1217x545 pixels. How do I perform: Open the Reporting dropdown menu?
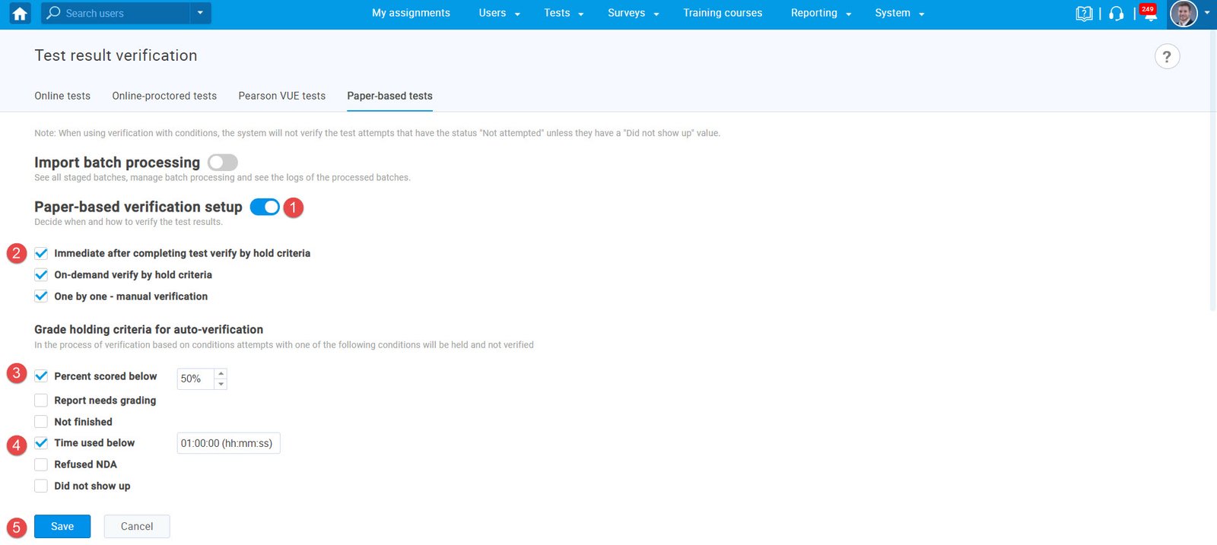(820, 13)
